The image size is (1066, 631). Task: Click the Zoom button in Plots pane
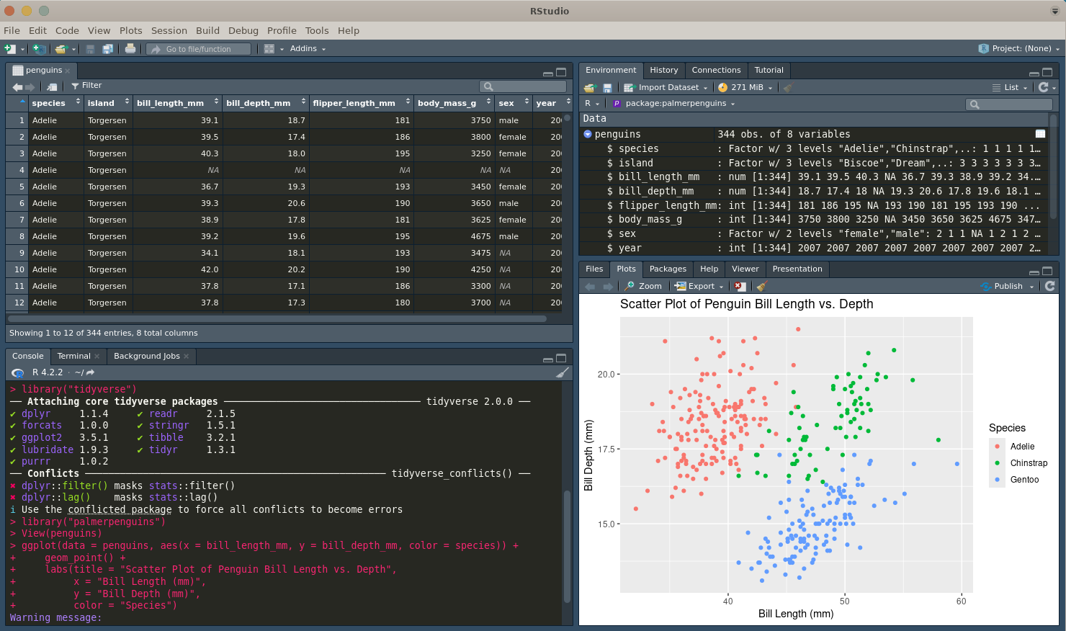tap(643, 287)
